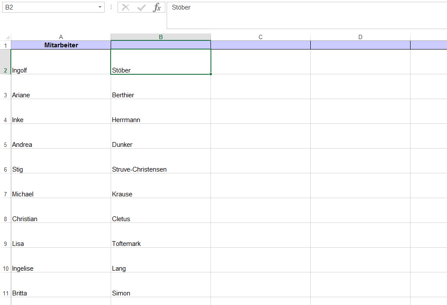Click the Select All corner triangle

tap(7, 37)
